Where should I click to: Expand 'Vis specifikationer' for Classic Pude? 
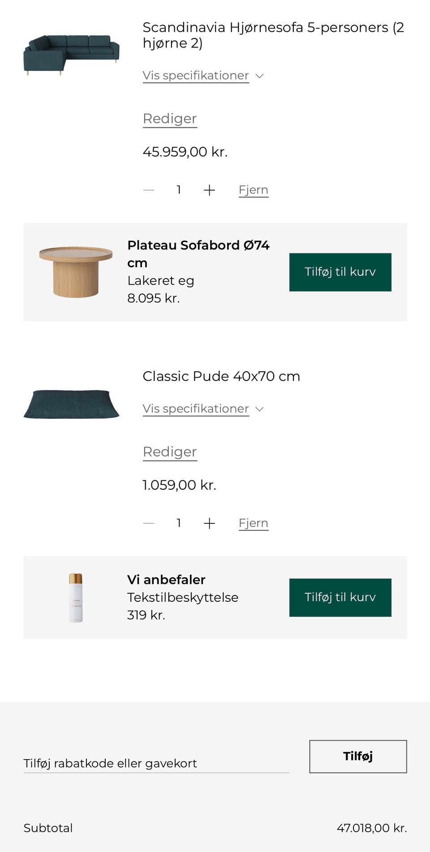[196, 409]
